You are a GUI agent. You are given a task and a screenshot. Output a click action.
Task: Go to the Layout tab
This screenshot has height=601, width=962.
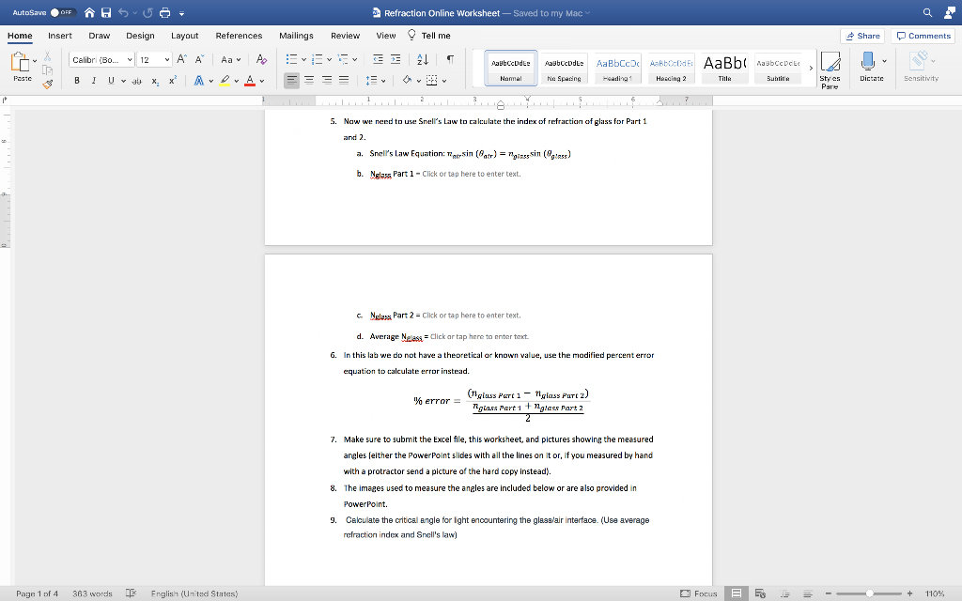coord(184,36)
